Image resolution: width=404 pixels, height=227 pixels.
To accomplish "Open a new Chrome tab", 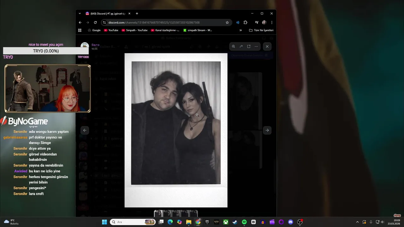I will pyautogui.click(x=137, y=14).
